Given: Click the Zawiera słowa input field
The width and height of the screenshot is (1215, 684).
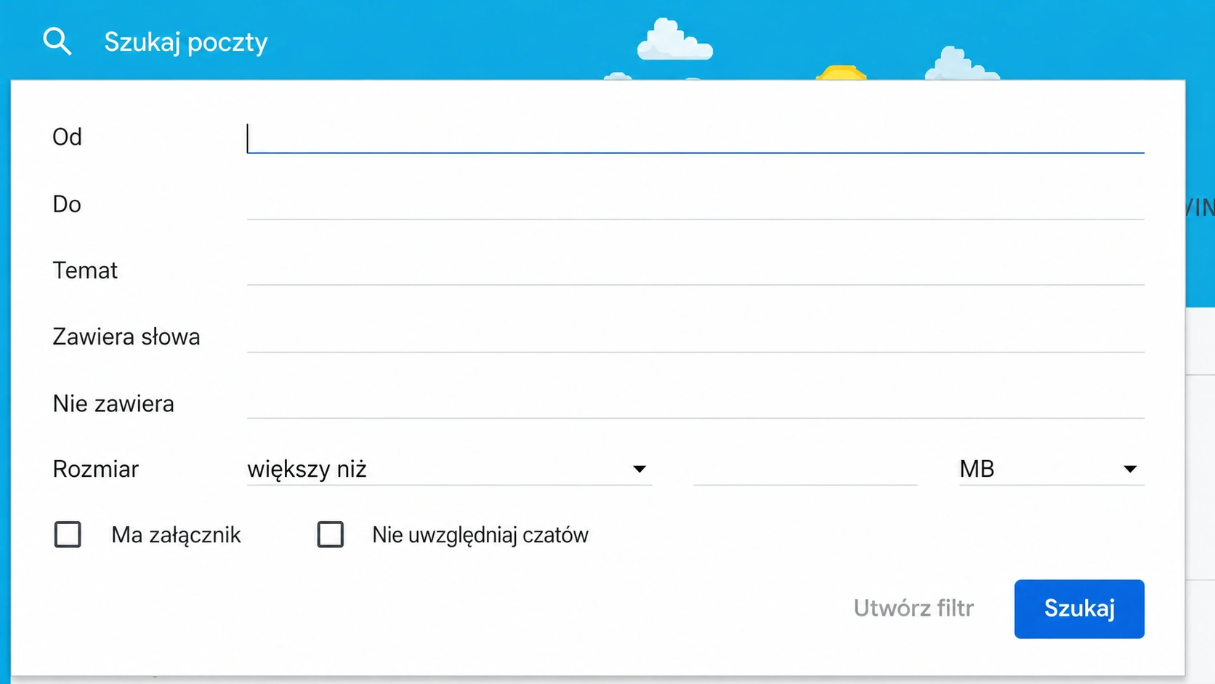Looking at the screenshot, I should (695, 337).
